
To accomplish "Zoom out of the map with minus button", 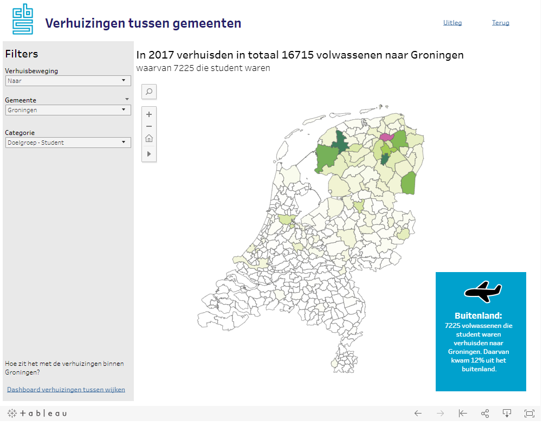I will click(x=149, y=126).
